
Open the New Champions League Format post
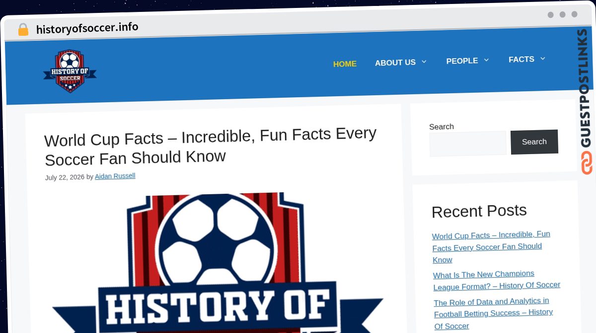click(x=497, y=280)
